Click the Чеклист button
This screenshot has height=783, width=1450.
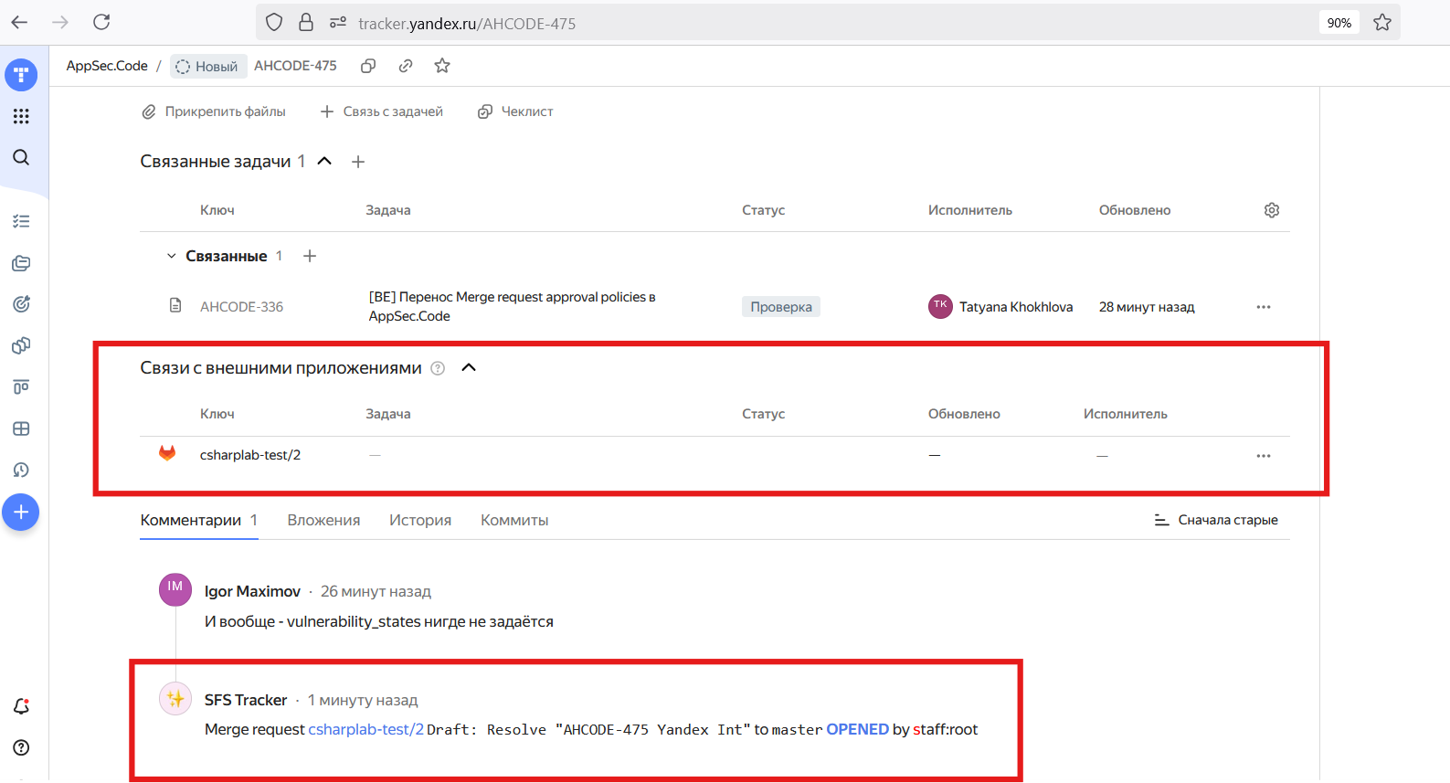515,111
